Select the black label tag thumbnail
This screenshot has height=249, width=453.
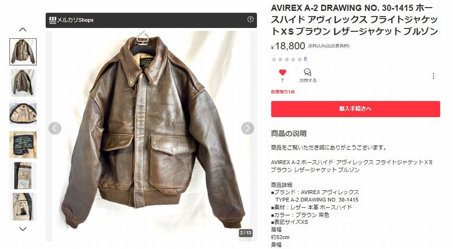click(23, 145)
